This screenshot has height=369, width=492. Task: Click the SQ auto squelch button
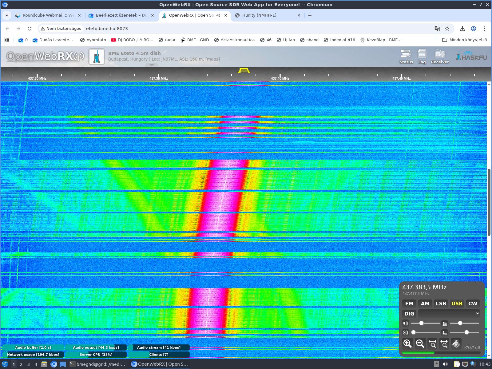coord(406,332)
